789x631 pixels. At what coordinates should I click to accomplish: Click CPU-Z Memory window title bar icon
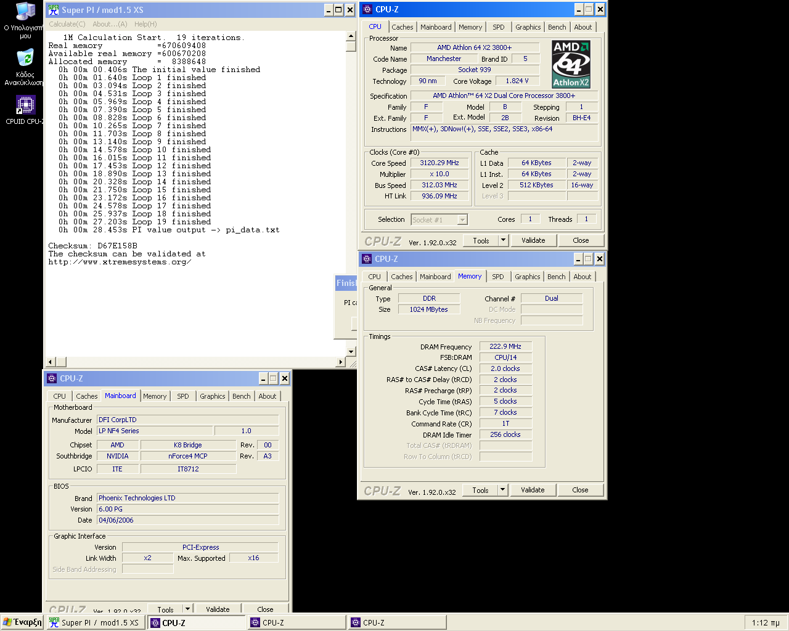367,259
